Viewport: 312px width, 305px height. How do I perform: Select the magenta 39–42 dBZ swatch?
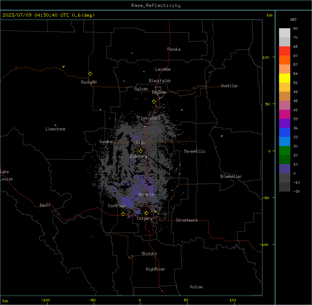[x=284, y=114]
